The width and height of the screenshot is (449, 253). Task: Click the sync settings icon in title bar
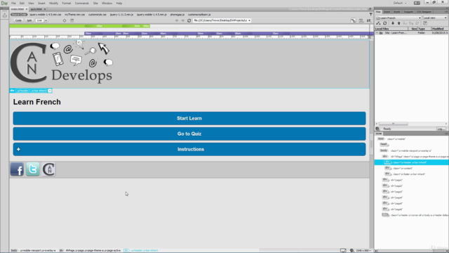pos(417,3)
